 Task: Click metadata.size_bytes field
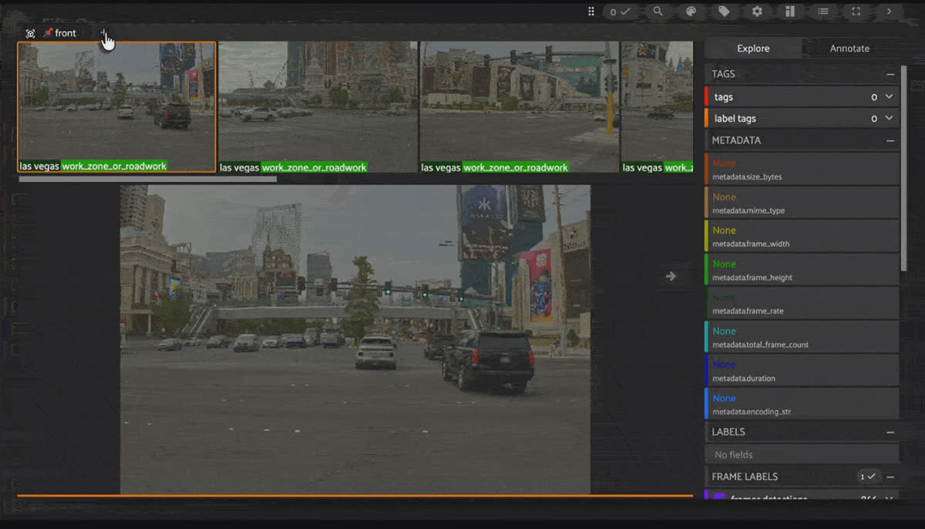[x=802, y=170]
